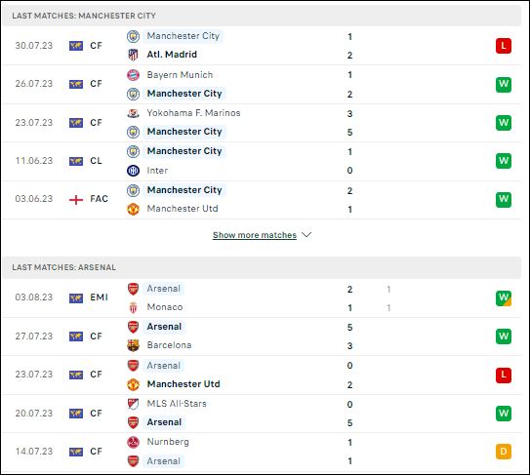Click the red L badge for Atl. Madrid match
Viewport: 530px width, 475px height.
[x=504, y=46]
